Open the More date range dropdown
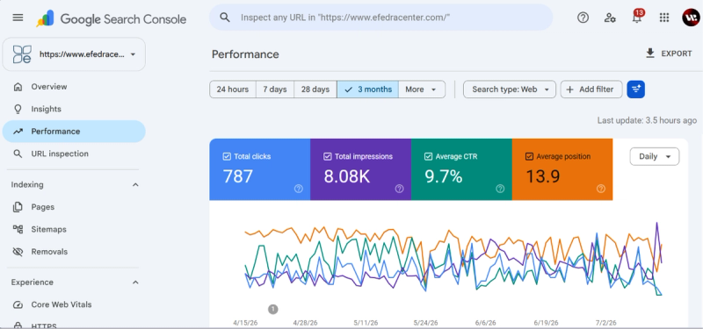 point(422,89)
